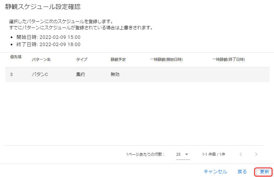
Task: Select the 静観予定 column header
Action: 118,59
